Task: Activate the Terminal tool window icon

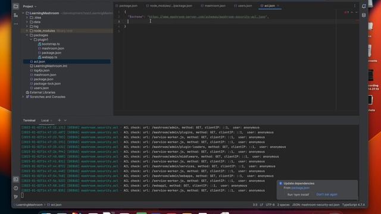Action: click(x=16, y=180)
